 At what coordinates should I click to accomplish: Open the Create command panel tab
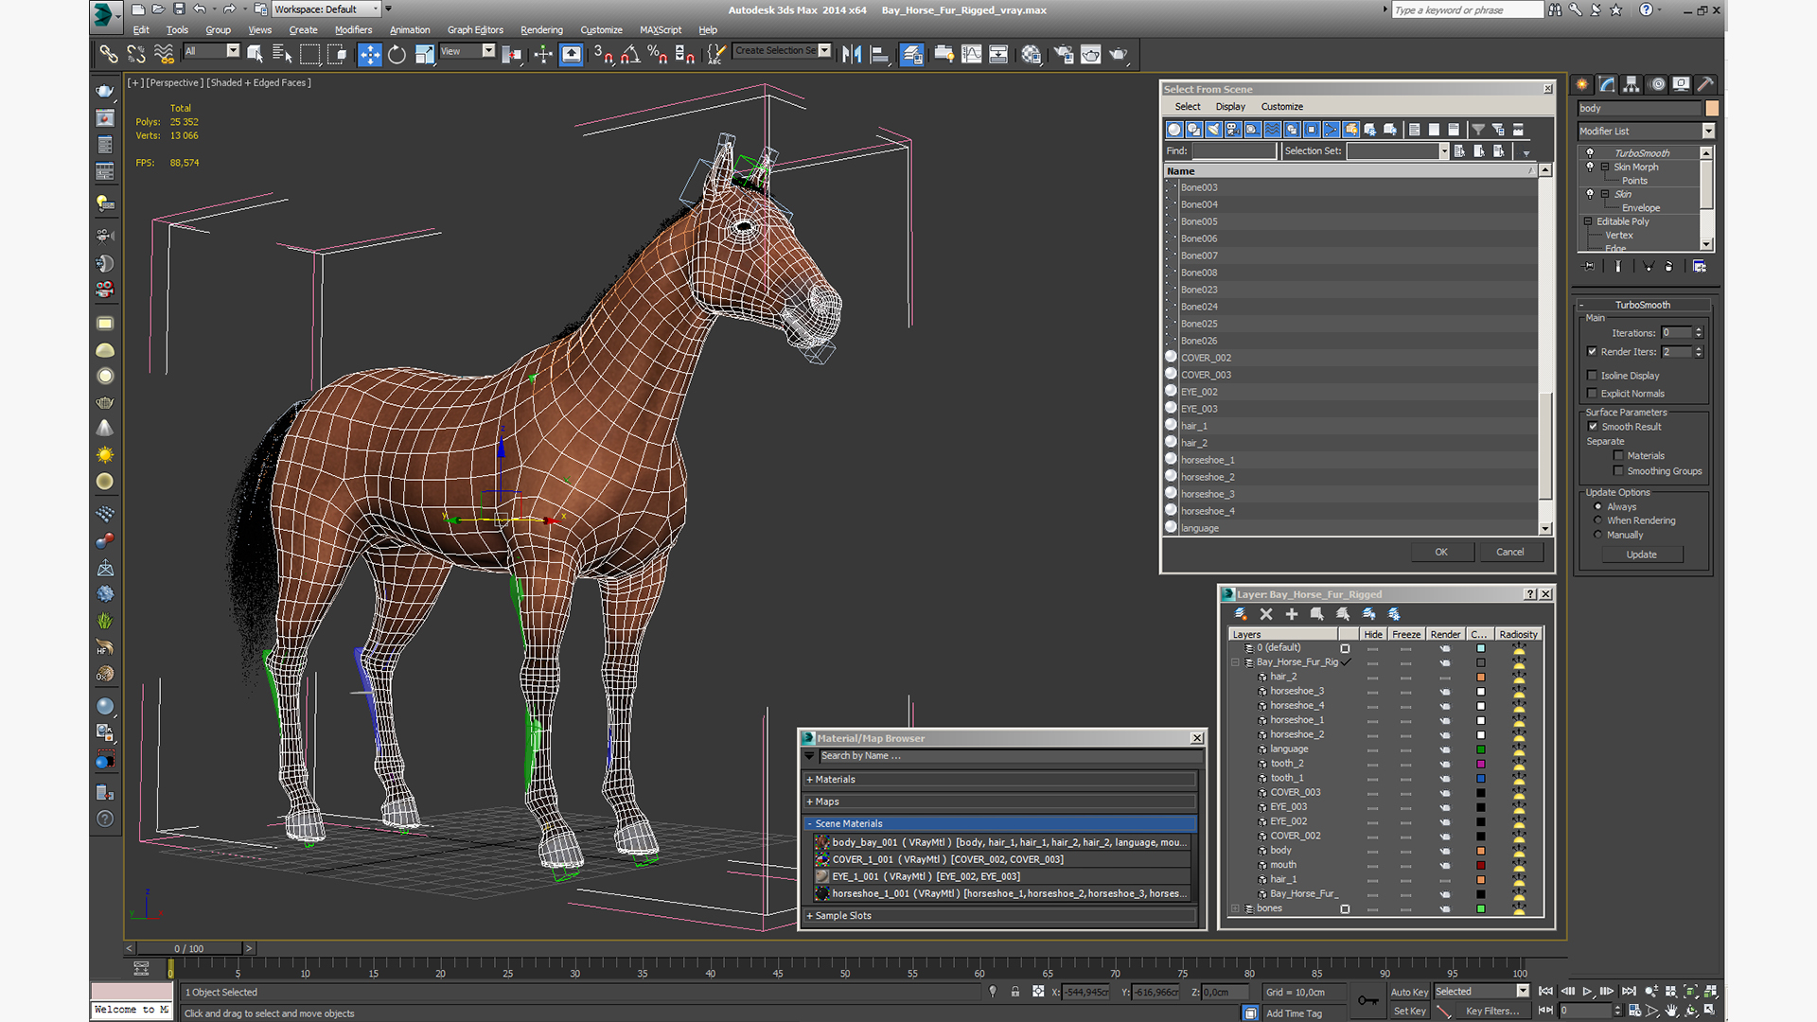1582,84
